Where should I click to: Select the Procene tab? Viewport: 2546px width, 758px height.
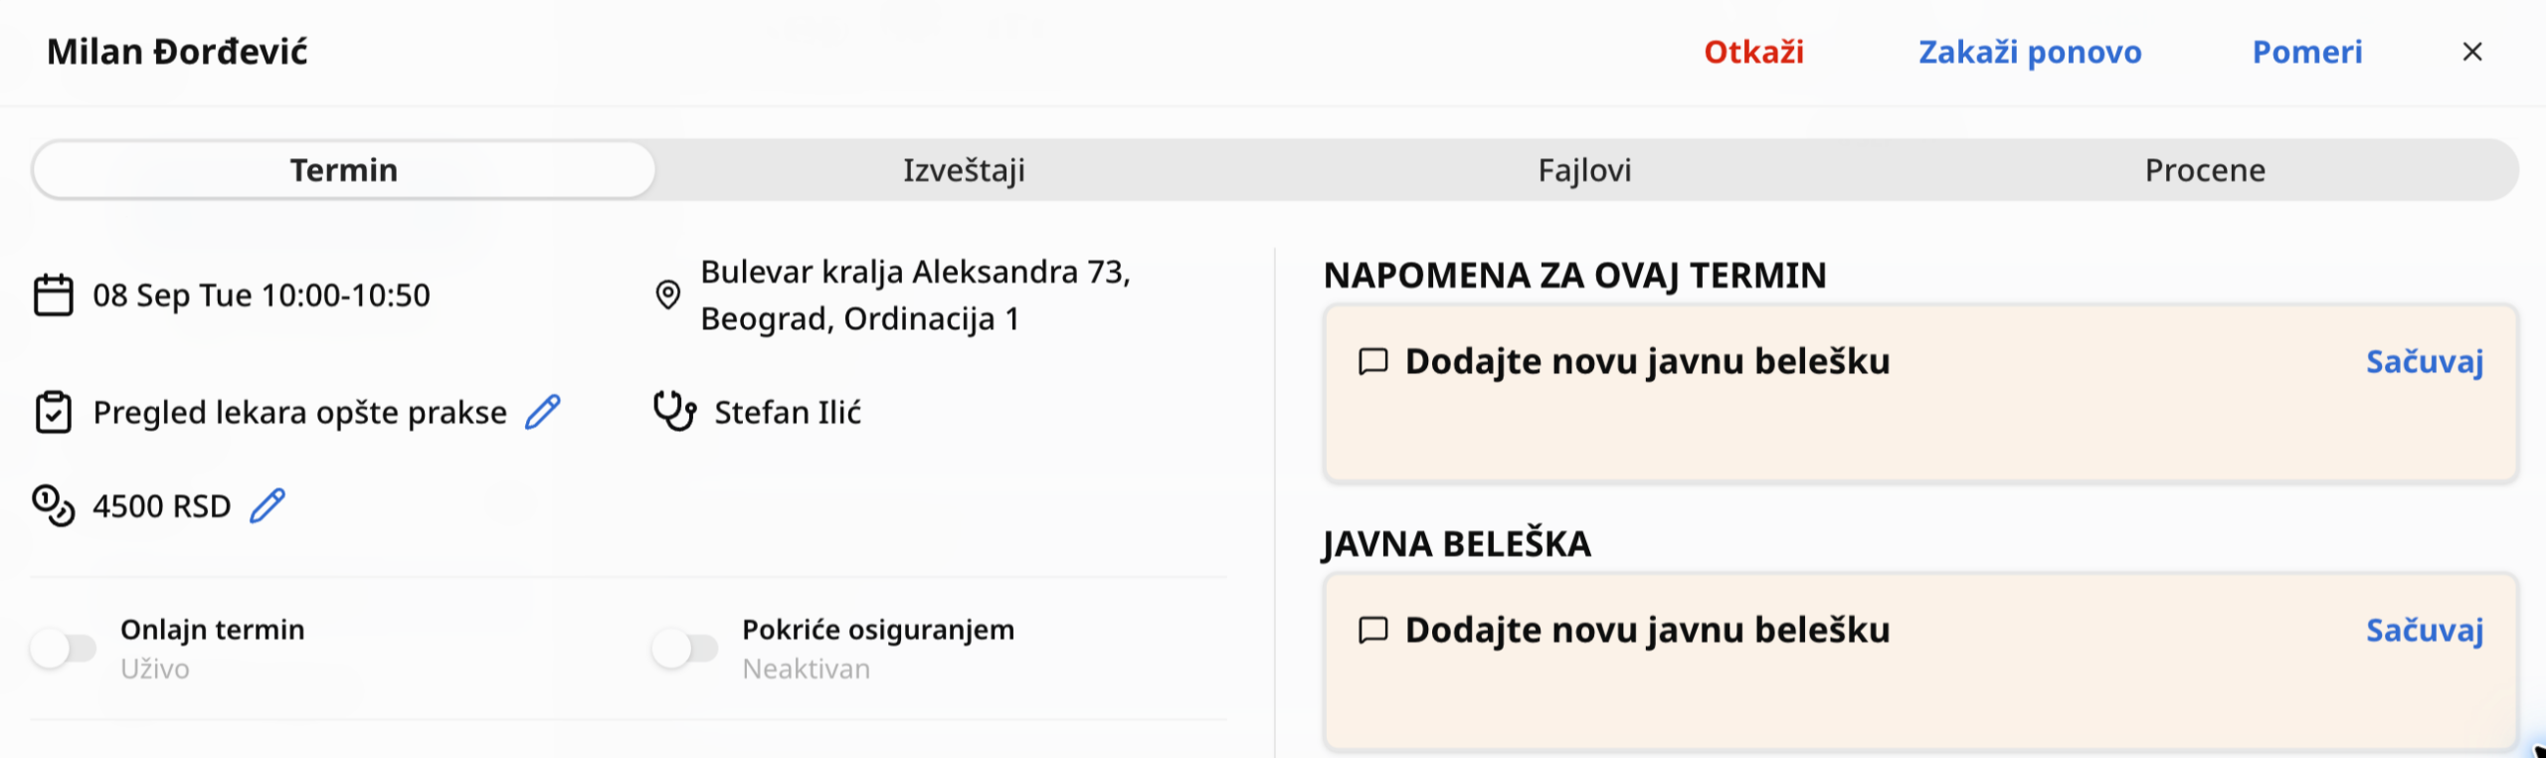(x=2205, y=170)
